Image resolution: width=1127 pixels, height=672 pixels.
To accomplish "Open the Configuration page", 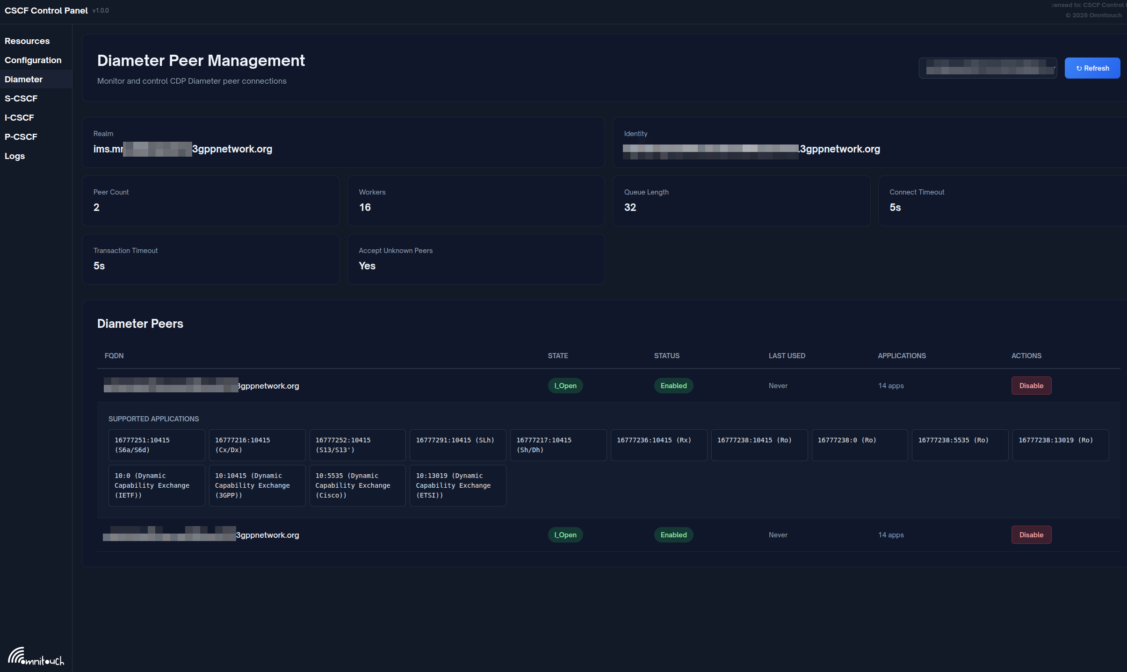I will (33, 60).
